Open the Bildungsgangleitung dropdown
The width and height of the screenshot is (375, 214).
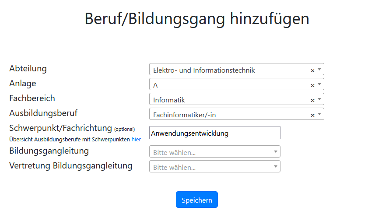pyautogui.click(x=214, y=151)
